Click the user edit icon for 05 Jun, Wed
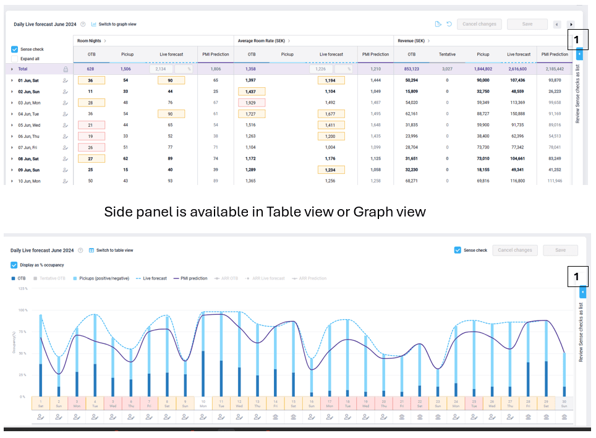596x438 pixels. pos(66,125)
